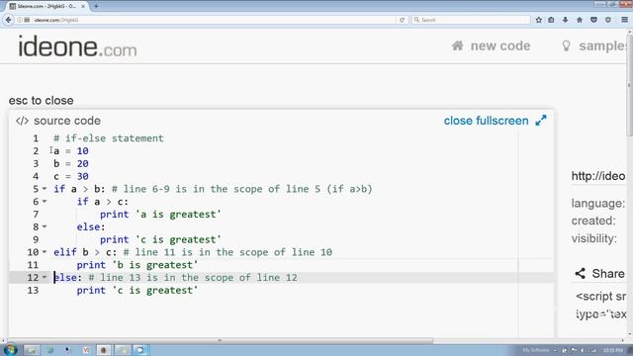Click code 'print 'b is greatest''
The height and width of the screenshot is (356, 633).
click(137, 265)
